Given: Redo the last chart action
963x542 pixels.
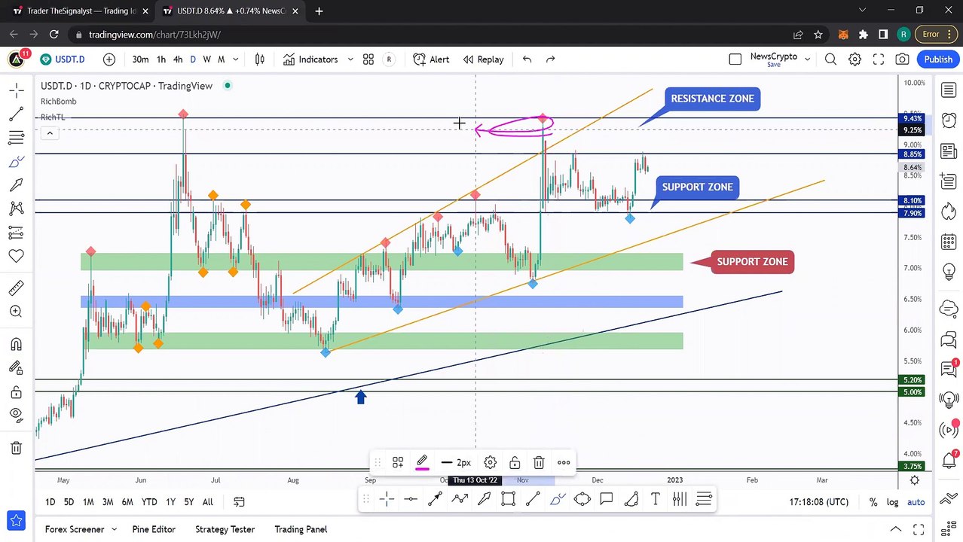Looking at the screenshot, I should pos(551,59).
